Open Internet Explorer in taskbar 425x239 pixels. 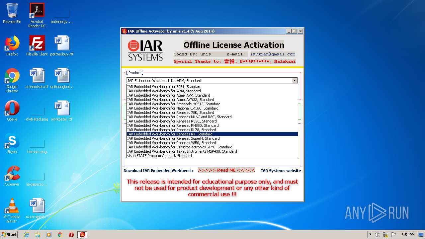(27, 235)
